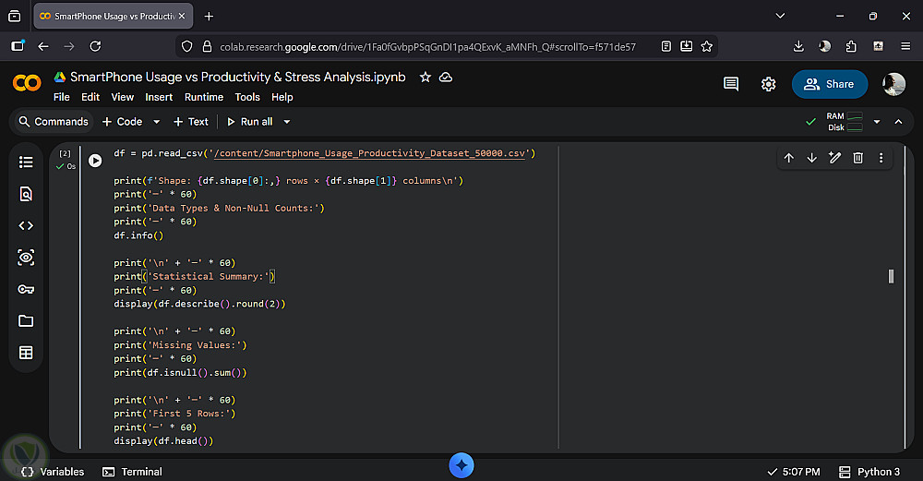Move cell down with arrow icon

811,158
